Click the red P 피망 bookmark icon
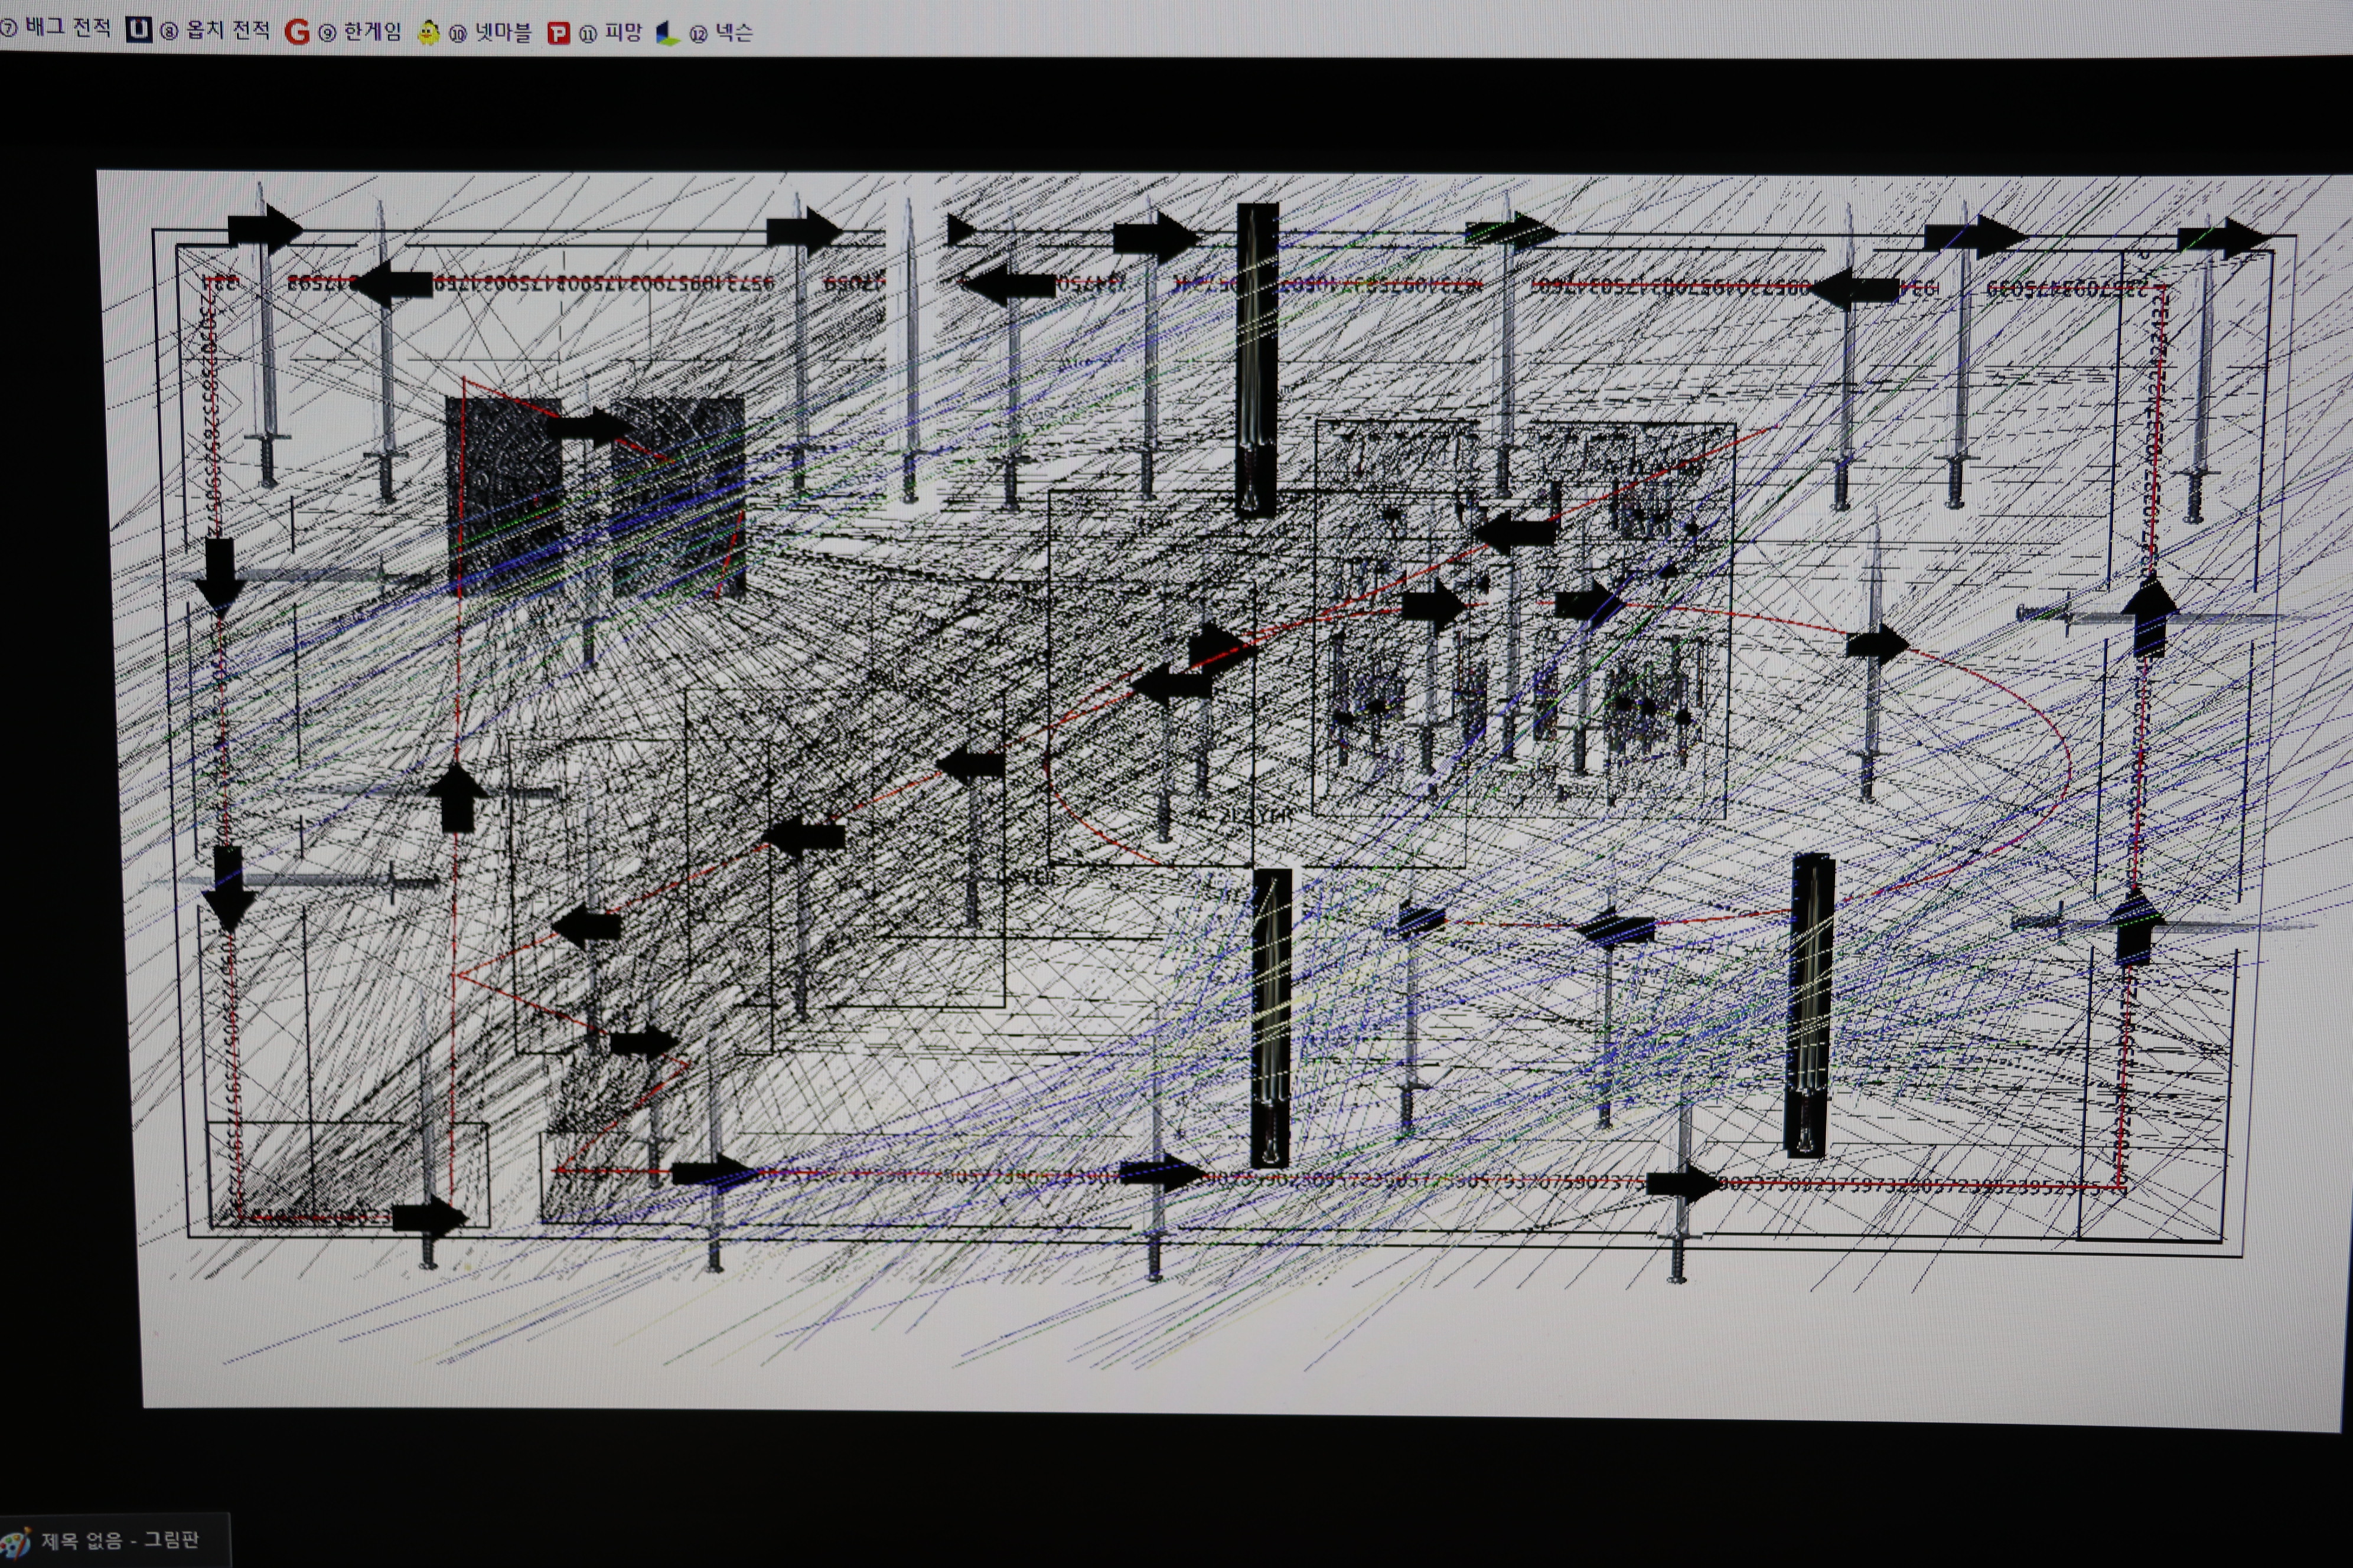Screen dimensions: 2353x1568 [x=558, y=34]
